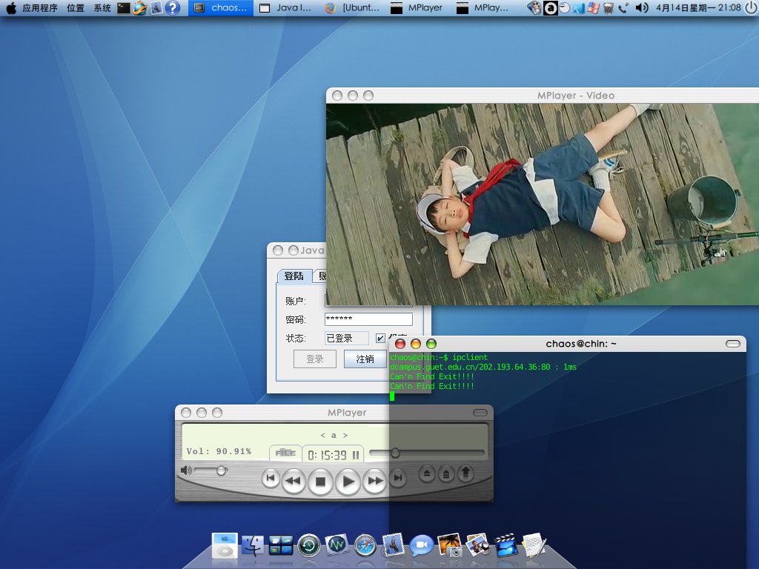The width and height of the screenshot is (759, 569).
Task: Click the power button icon in top panel
Action: point(751,7)
